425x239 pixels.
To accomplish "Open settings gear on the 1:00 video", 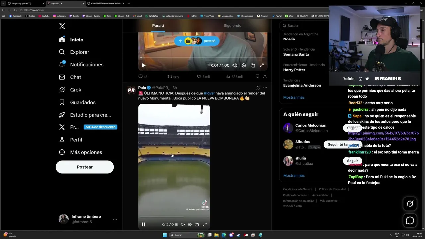I will point(244,66).
